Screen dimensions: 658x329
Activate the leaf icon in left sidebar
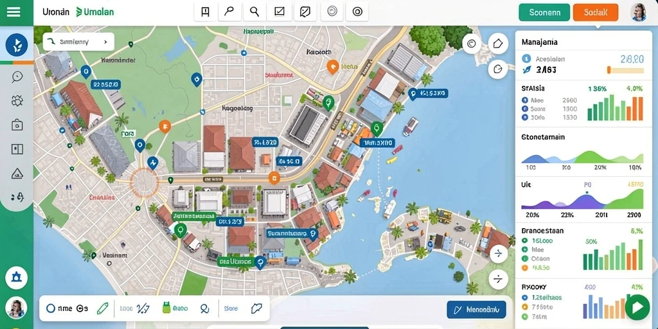tap(17, 46)
